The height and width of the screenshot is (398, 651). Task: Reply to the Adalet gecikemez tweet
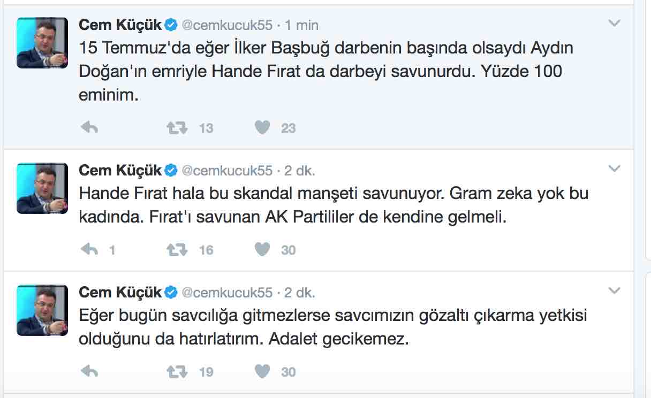pos(89,371)
